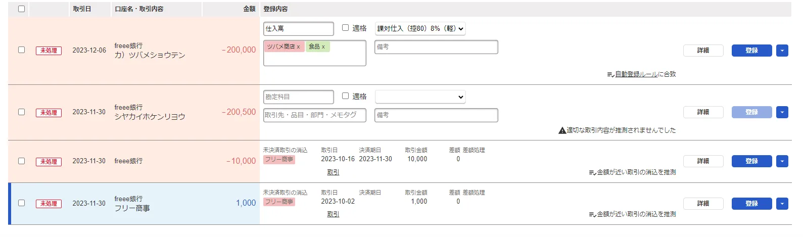The image size is (803, 237).
Task: Sort by 取引日 column header
Action: click(x=82, y=9)
